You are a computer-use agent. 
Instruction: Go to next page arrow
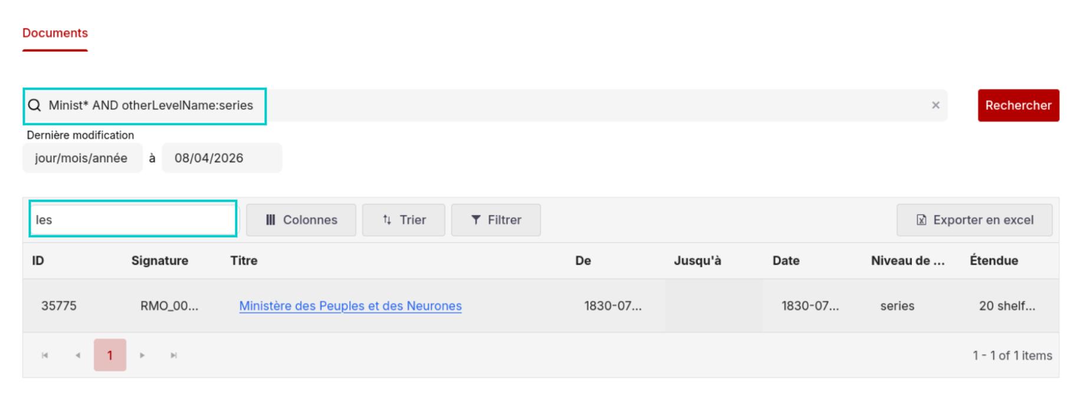click(142, 355)
